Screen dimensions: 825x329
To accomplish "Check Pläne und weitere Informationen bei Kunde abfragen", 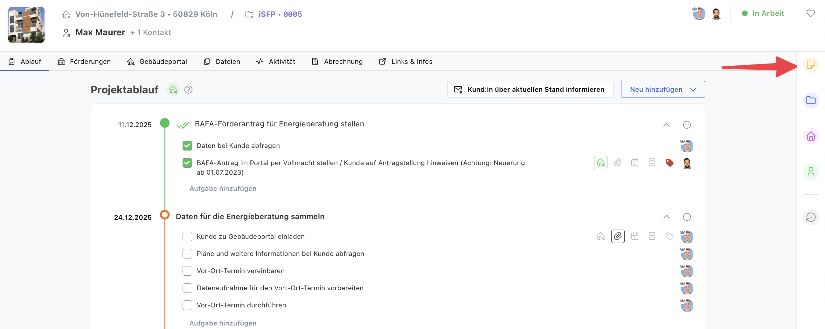I will point(187,254).
